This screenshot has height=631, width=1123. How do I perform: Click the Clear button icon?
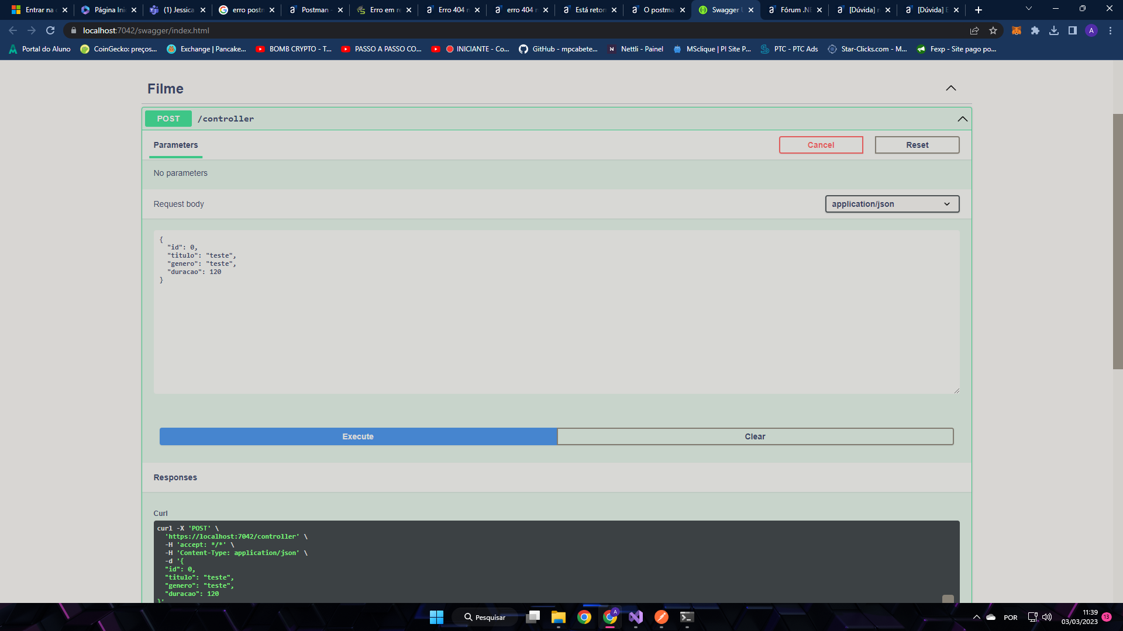pyautogui.click(x=755, y=436)
